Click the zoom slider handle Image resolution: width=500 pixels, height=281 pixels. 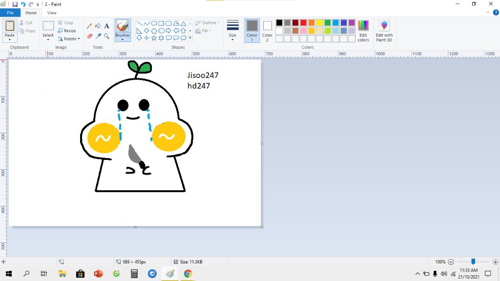[473, 261]
